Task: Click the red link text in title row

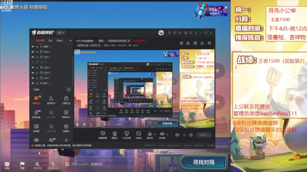Action: pos(139,41)
